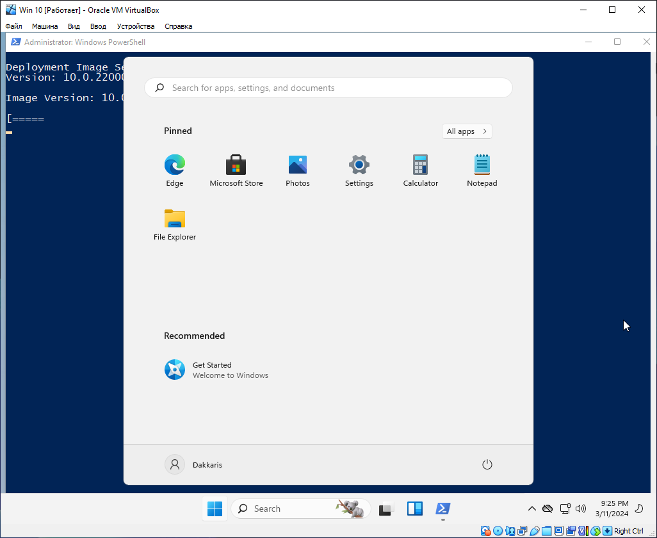Image resolution: width=657 pixels, height=538 pixels.
Task: Open the Dakkaris user account menu
Action: coord(193,464)
